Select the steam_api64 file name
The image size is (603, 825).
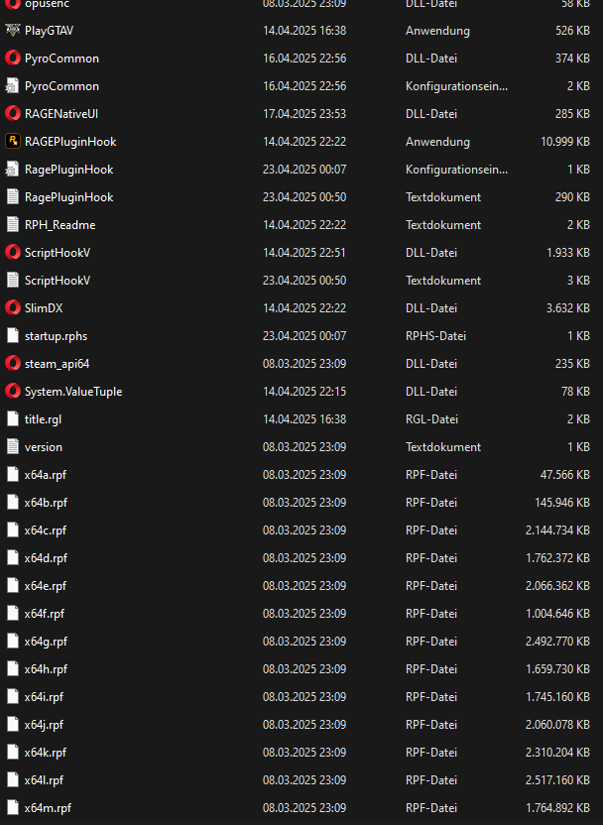point(57,364)
